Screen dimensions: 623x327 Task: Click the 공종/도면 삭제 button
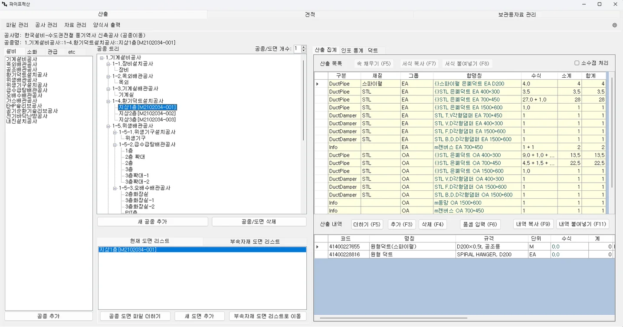(259, 222)
